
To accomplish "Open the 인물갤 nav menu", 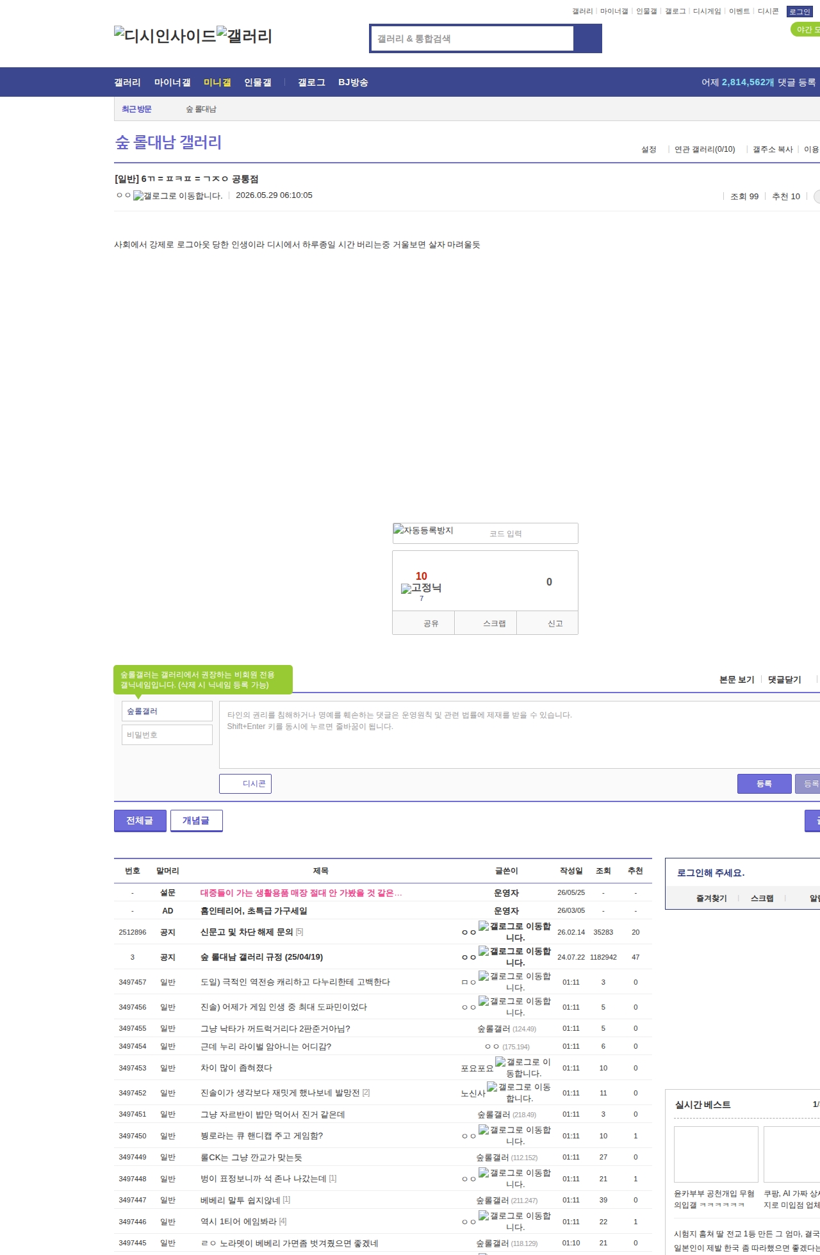I will pos(258,82).
